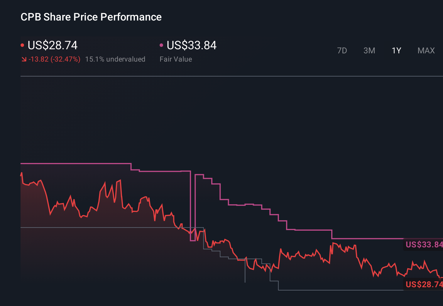Switch to the 3M time range
Viewport: 443px width, 306px height.
pyautogui.click(x=369, y=50)
